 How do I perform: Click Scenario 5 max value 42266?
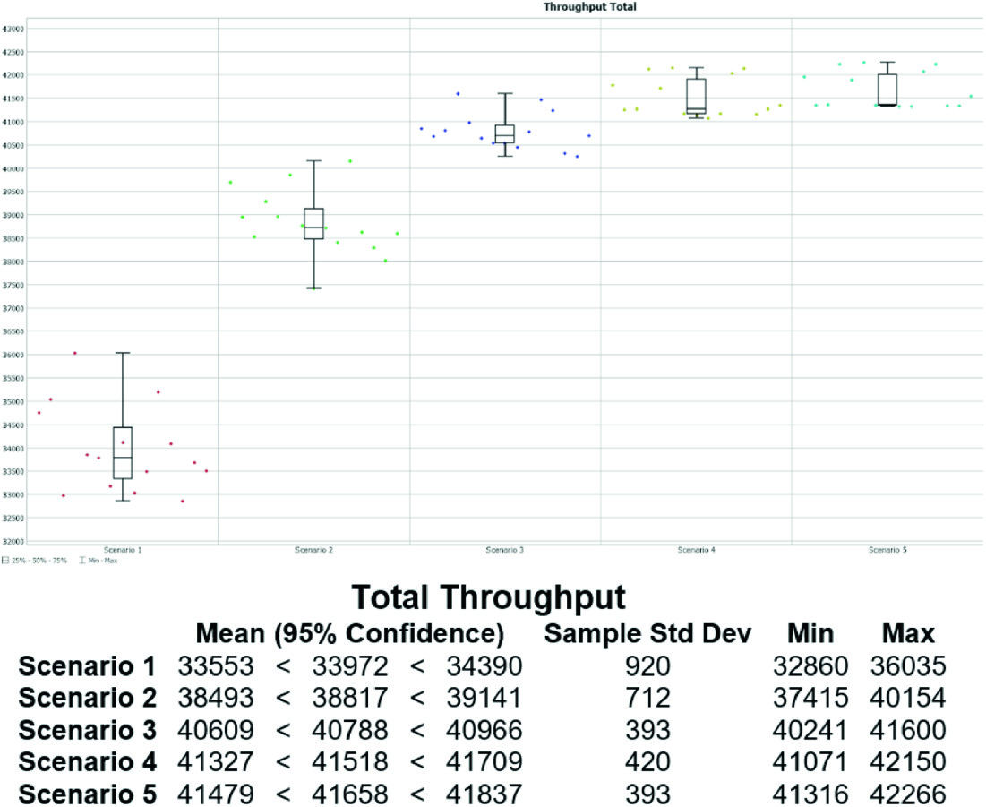908,794
